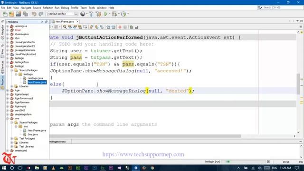Select the Email project in the tree
This screenshot has width=304, height=171.
tap(18, 30)
